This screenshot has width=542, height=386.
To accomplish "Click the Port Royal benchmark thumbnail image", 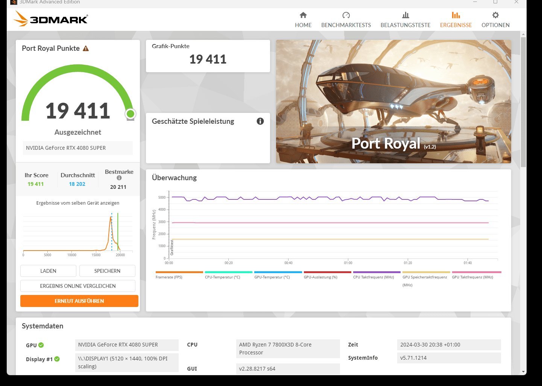I will coord(393,102).
